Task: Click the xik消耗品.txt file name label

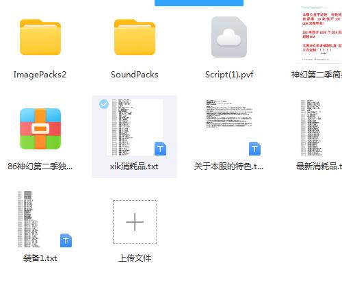Action: pos(134,166)
